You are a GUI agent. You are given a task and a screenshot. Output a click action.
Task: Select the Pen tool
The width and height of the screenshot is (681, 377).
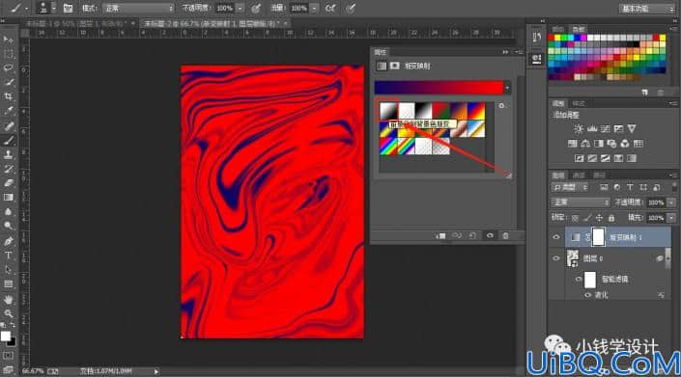point(8,241)
